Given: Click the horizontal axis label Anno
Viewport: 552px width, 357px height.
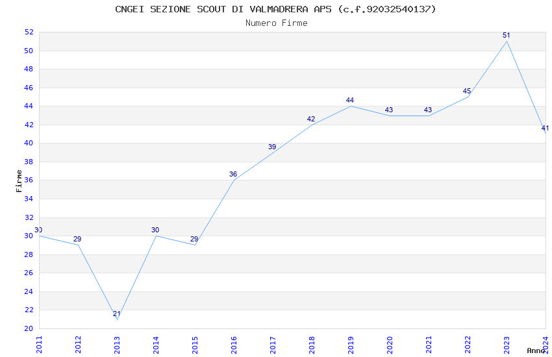Looking at the screenshot, I should coord(536,351).
